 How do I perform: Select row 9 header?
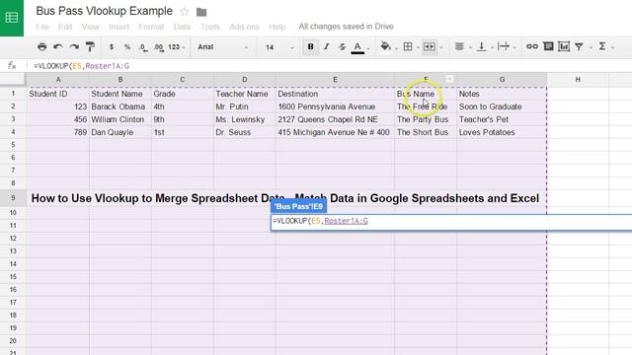(x=13, y=198)
